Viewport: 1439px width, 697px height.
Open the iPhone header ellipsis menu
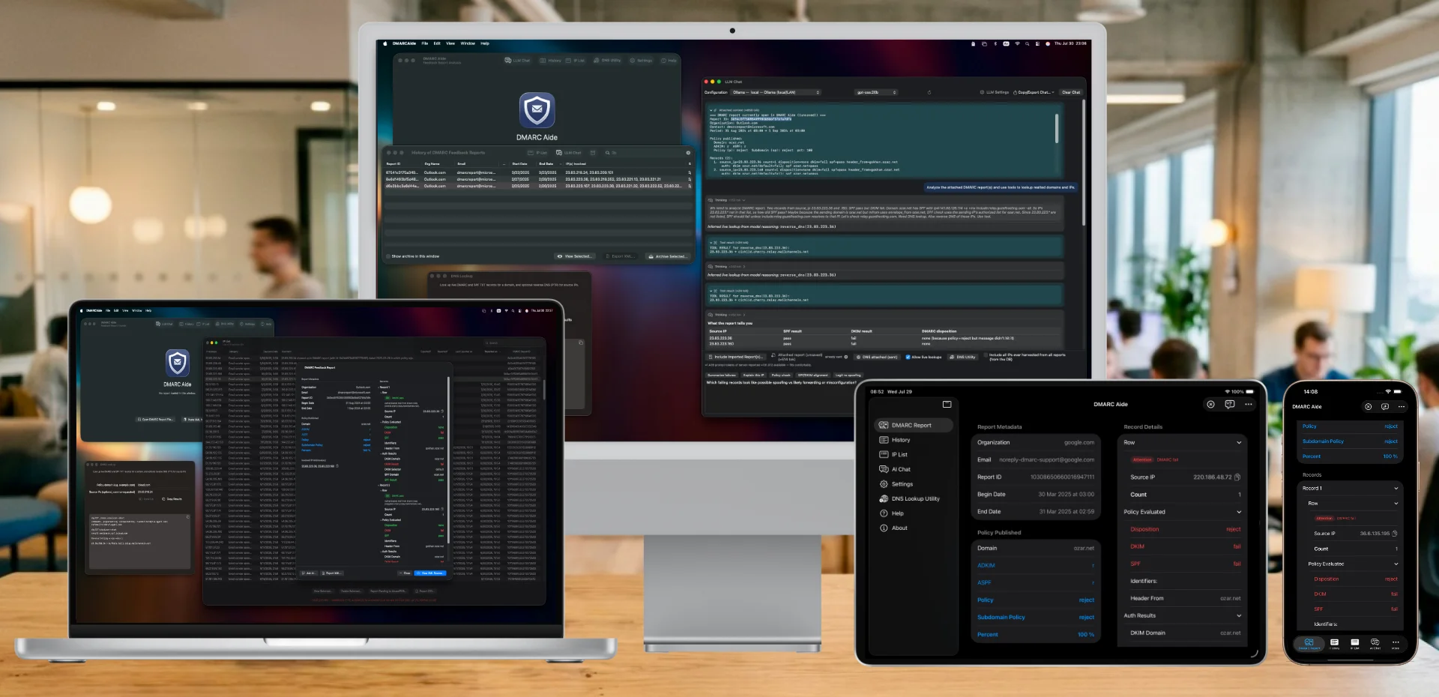click(x=1402, y=406)
